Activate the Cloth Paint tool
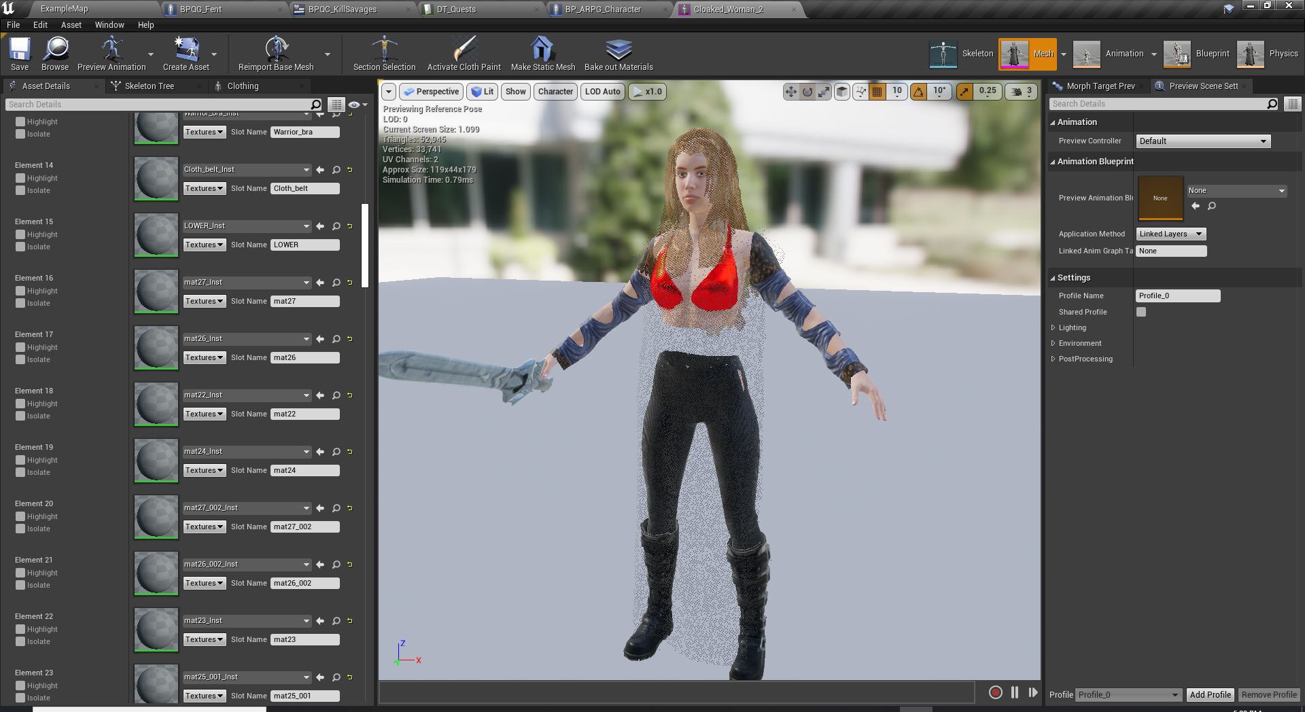The image size is (1305, 712). coord(464,54)
